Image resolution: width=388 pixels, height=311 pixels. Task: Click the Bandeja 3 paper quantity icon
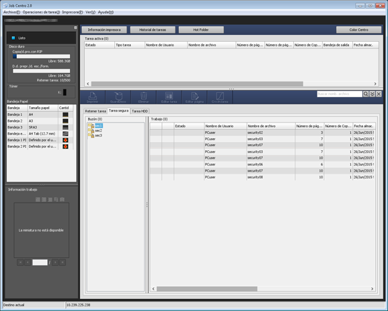(65, 127)
